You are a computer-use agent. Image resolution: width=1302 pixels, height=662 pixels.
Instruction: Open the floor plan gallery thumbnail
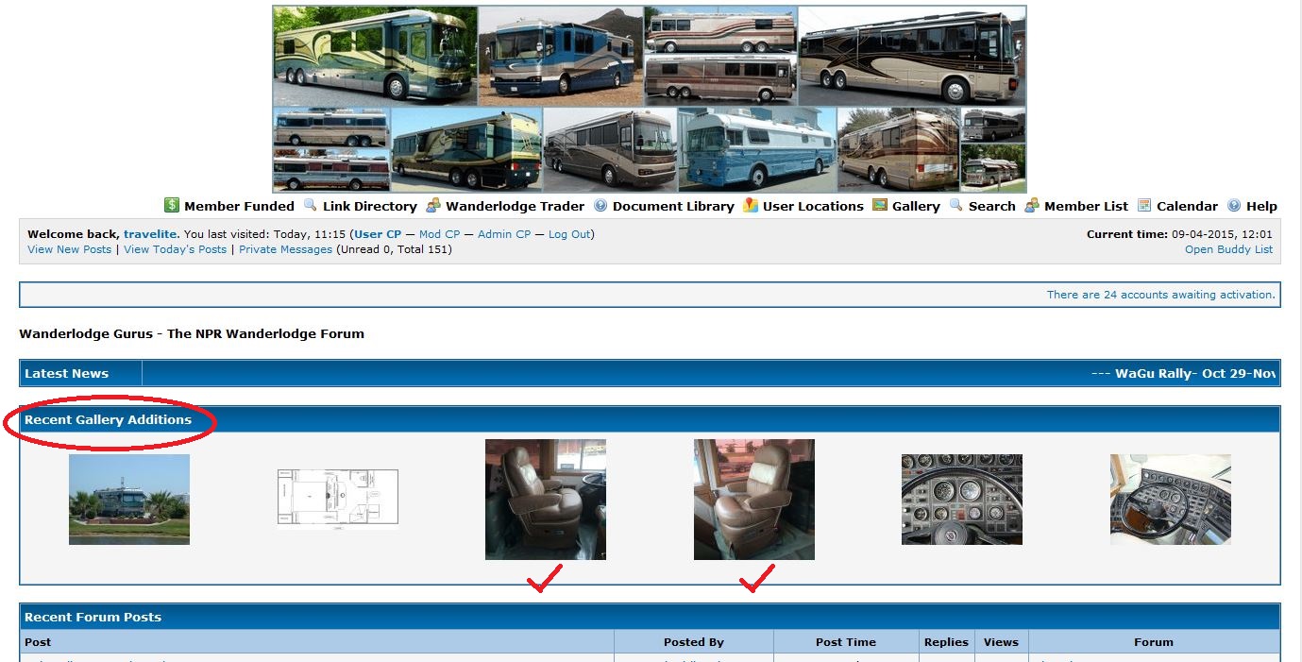[337, 498]
